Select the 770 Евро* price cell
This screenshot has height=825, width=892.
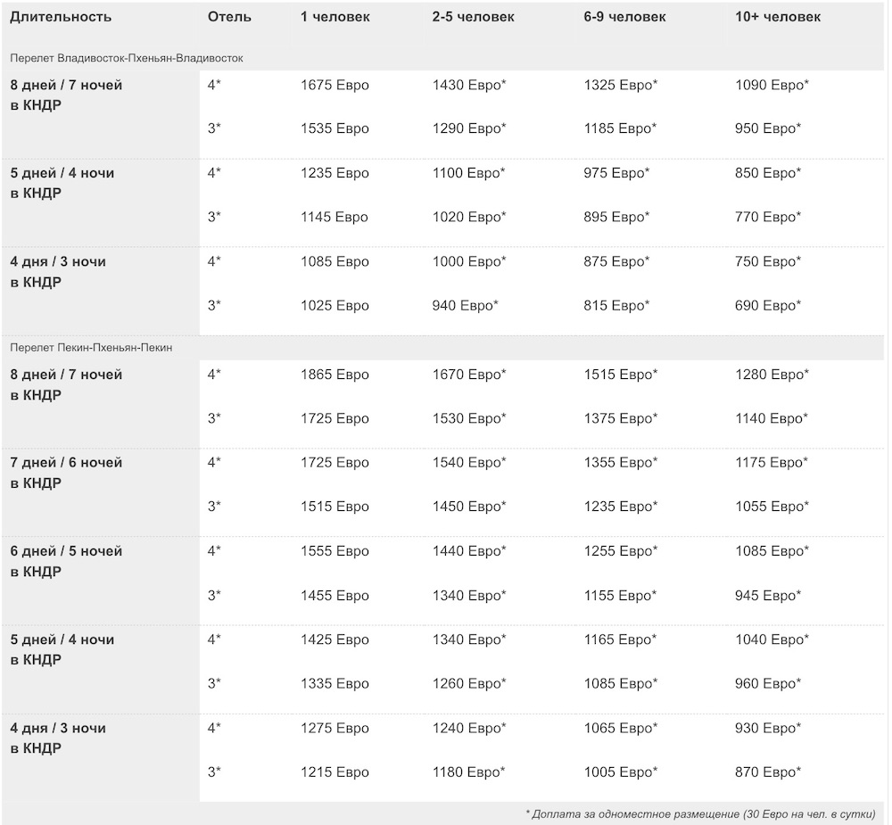click(x=768, y=217)
